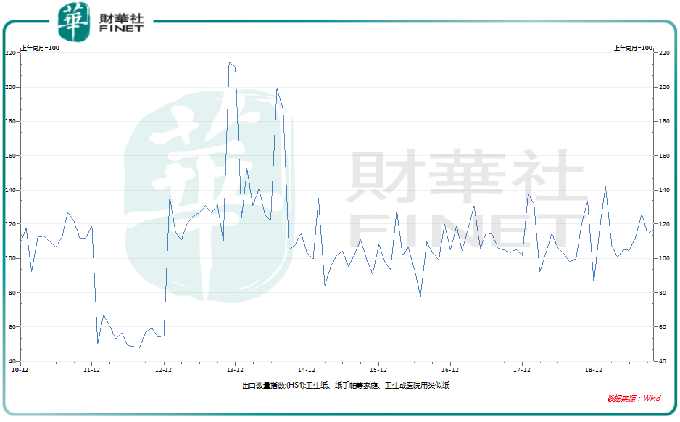Select the 18-12 x-axis date label
The width and height of the screenshot is (680, 422).
pyautogui.click(x=594, y=370)
